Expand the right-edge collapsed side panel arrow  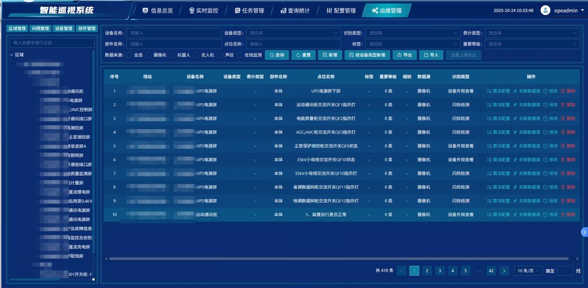pyautogui.click(x=584, y=232)
